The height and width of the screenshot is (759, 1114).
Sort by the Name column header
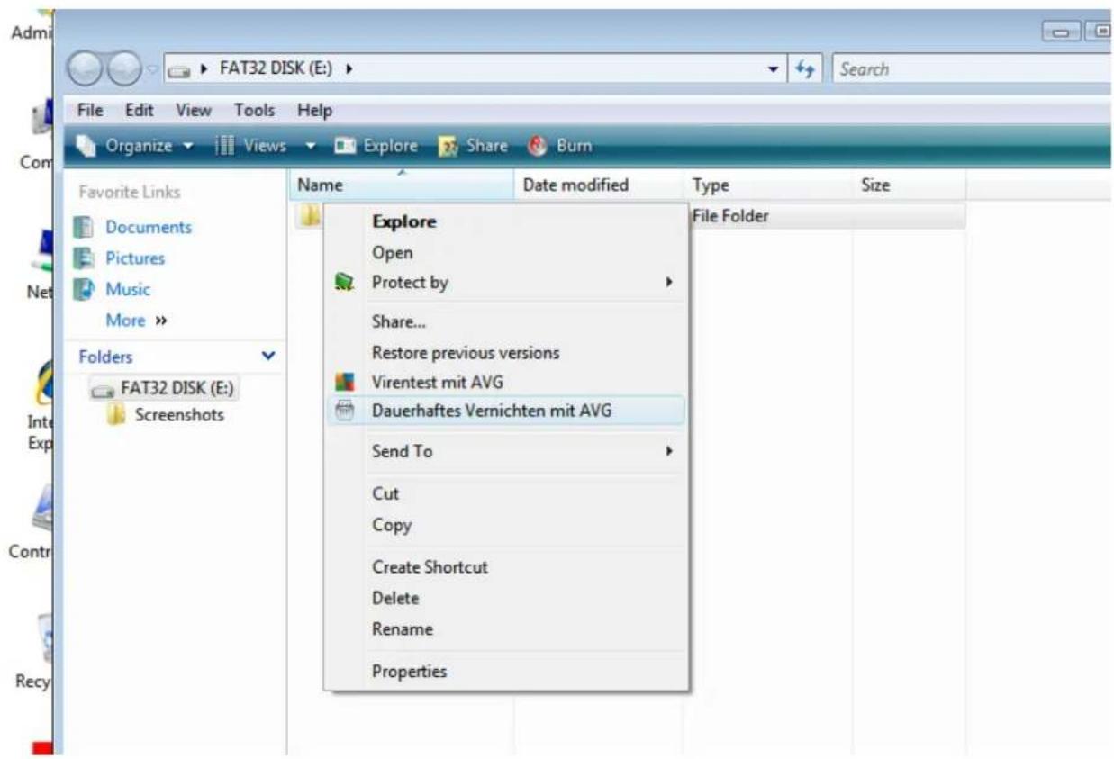click(401, 185)
